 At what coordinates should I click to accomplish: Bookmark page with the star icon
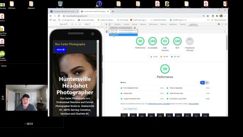[208, 16]
